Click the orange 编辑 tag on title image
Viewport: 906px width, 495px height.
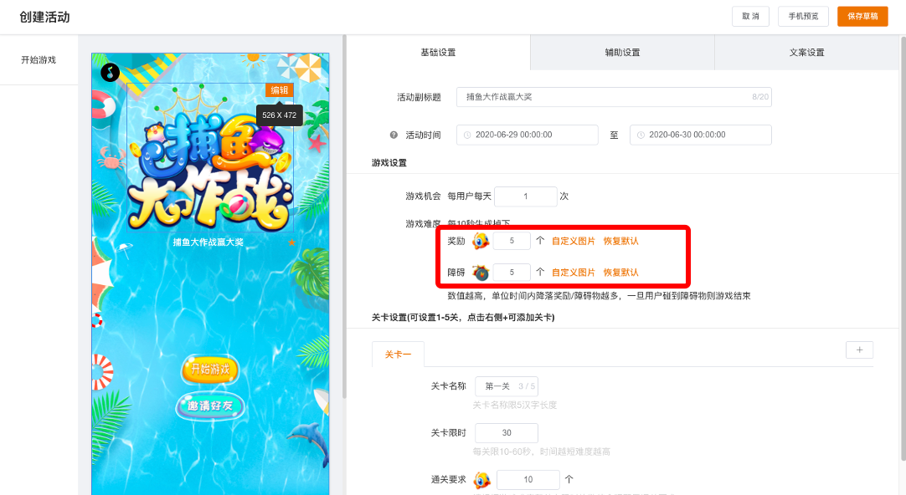point(279,90)
